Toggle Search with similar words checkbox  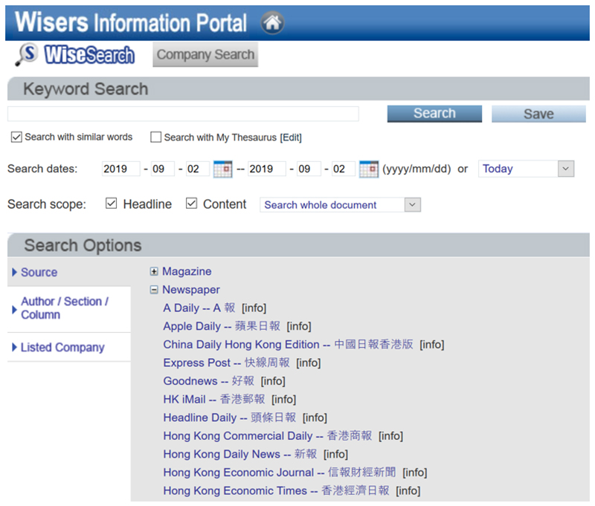click(16, 137)
